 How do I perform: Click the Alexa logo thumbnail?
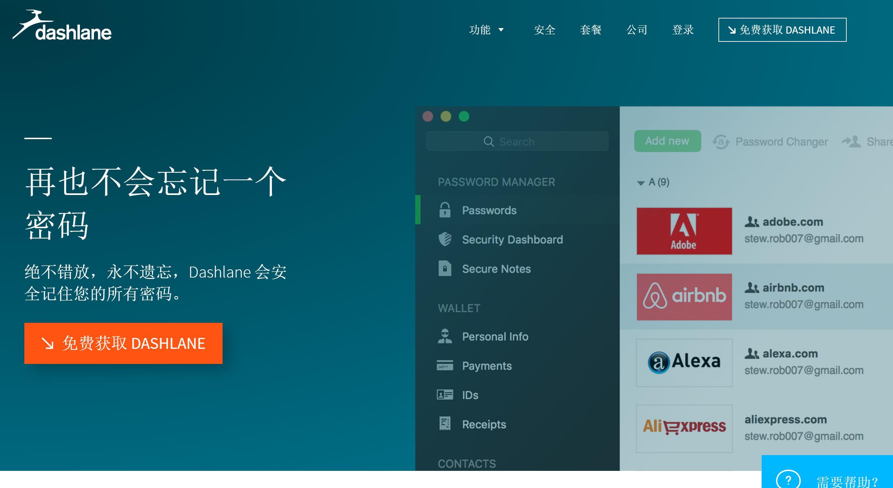684,363
